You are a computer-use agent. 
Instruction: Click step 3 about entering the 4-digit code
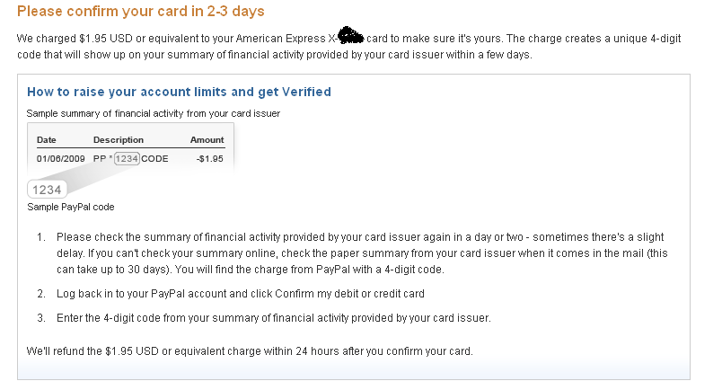pos(273,317)
